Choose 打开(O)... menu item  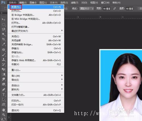[x=36, y=11]
